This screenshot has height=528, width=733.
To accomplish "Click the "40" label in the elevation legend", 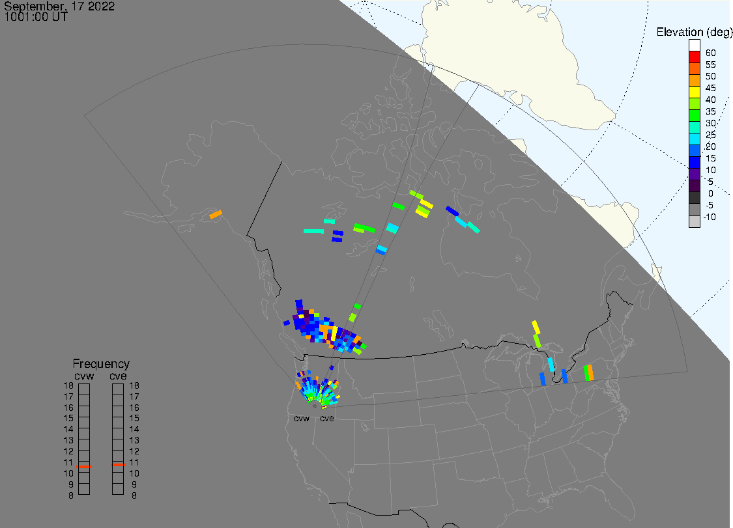I will 711,100.
